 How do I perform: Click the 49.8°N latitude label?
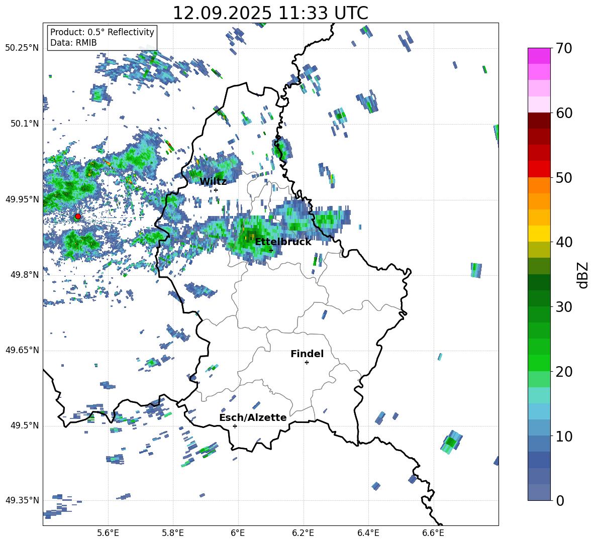coord(24,275)
